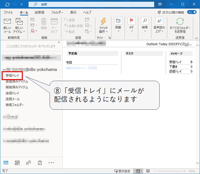Image resolution: width=200 pixels, height=174 pixels.
Task: Click 表示設定 button in status bar
Action: pos(122,171)
